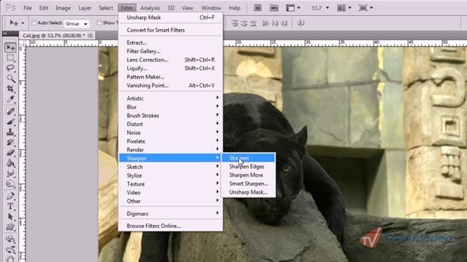Open the Auto-Select Group dropdown
The image size is (467, 262).
[x=77, y=23]
